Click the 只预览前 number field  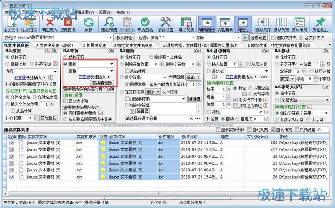[x=322, y=130]
